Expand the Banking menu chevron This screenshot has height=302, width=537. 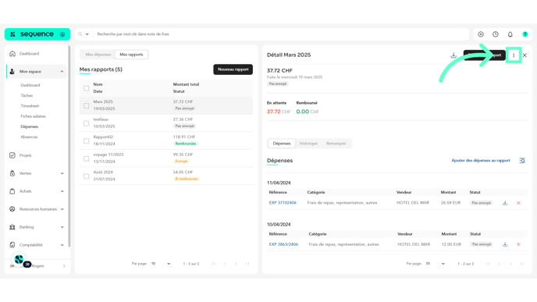point(62,226)
